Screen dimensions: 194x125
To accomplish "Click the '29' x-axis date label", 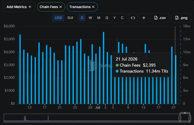I will pos(90,107).
